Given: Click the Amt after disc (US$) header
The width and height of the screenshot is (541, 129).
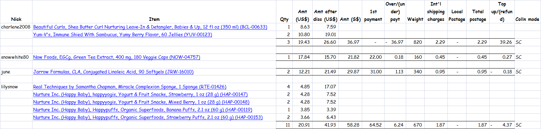Looking at the screenshot, I should pos(326,16).
